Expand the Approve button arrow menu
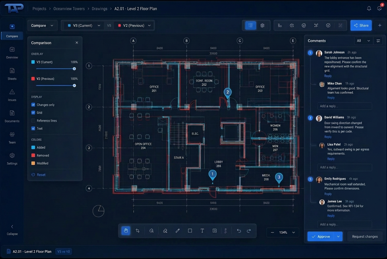The image size is (387, 259). pos(338,236)
